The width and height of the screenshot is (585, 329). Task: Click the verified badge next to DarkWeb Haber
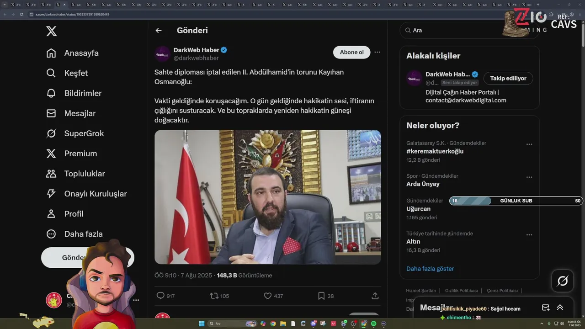pyautogui.click(x=224, y=50)
